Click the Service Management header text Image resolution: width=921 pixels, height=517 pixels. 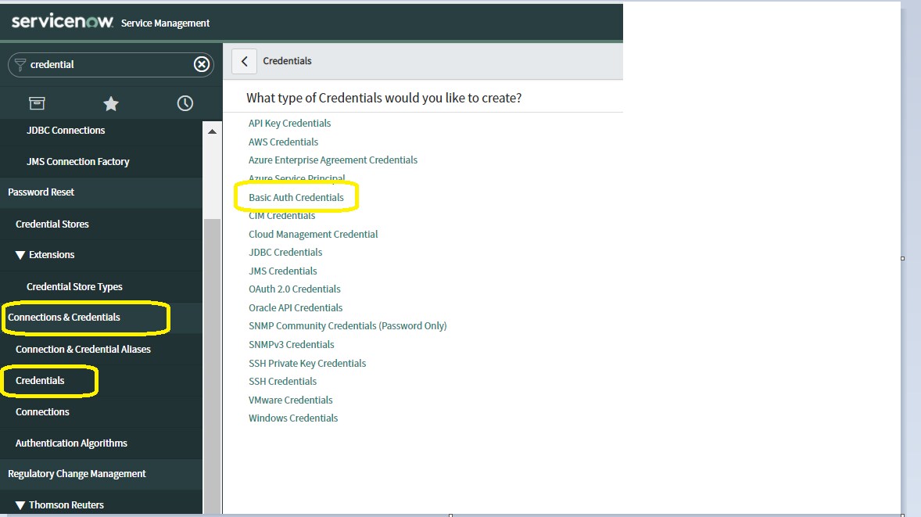(165, 23)
